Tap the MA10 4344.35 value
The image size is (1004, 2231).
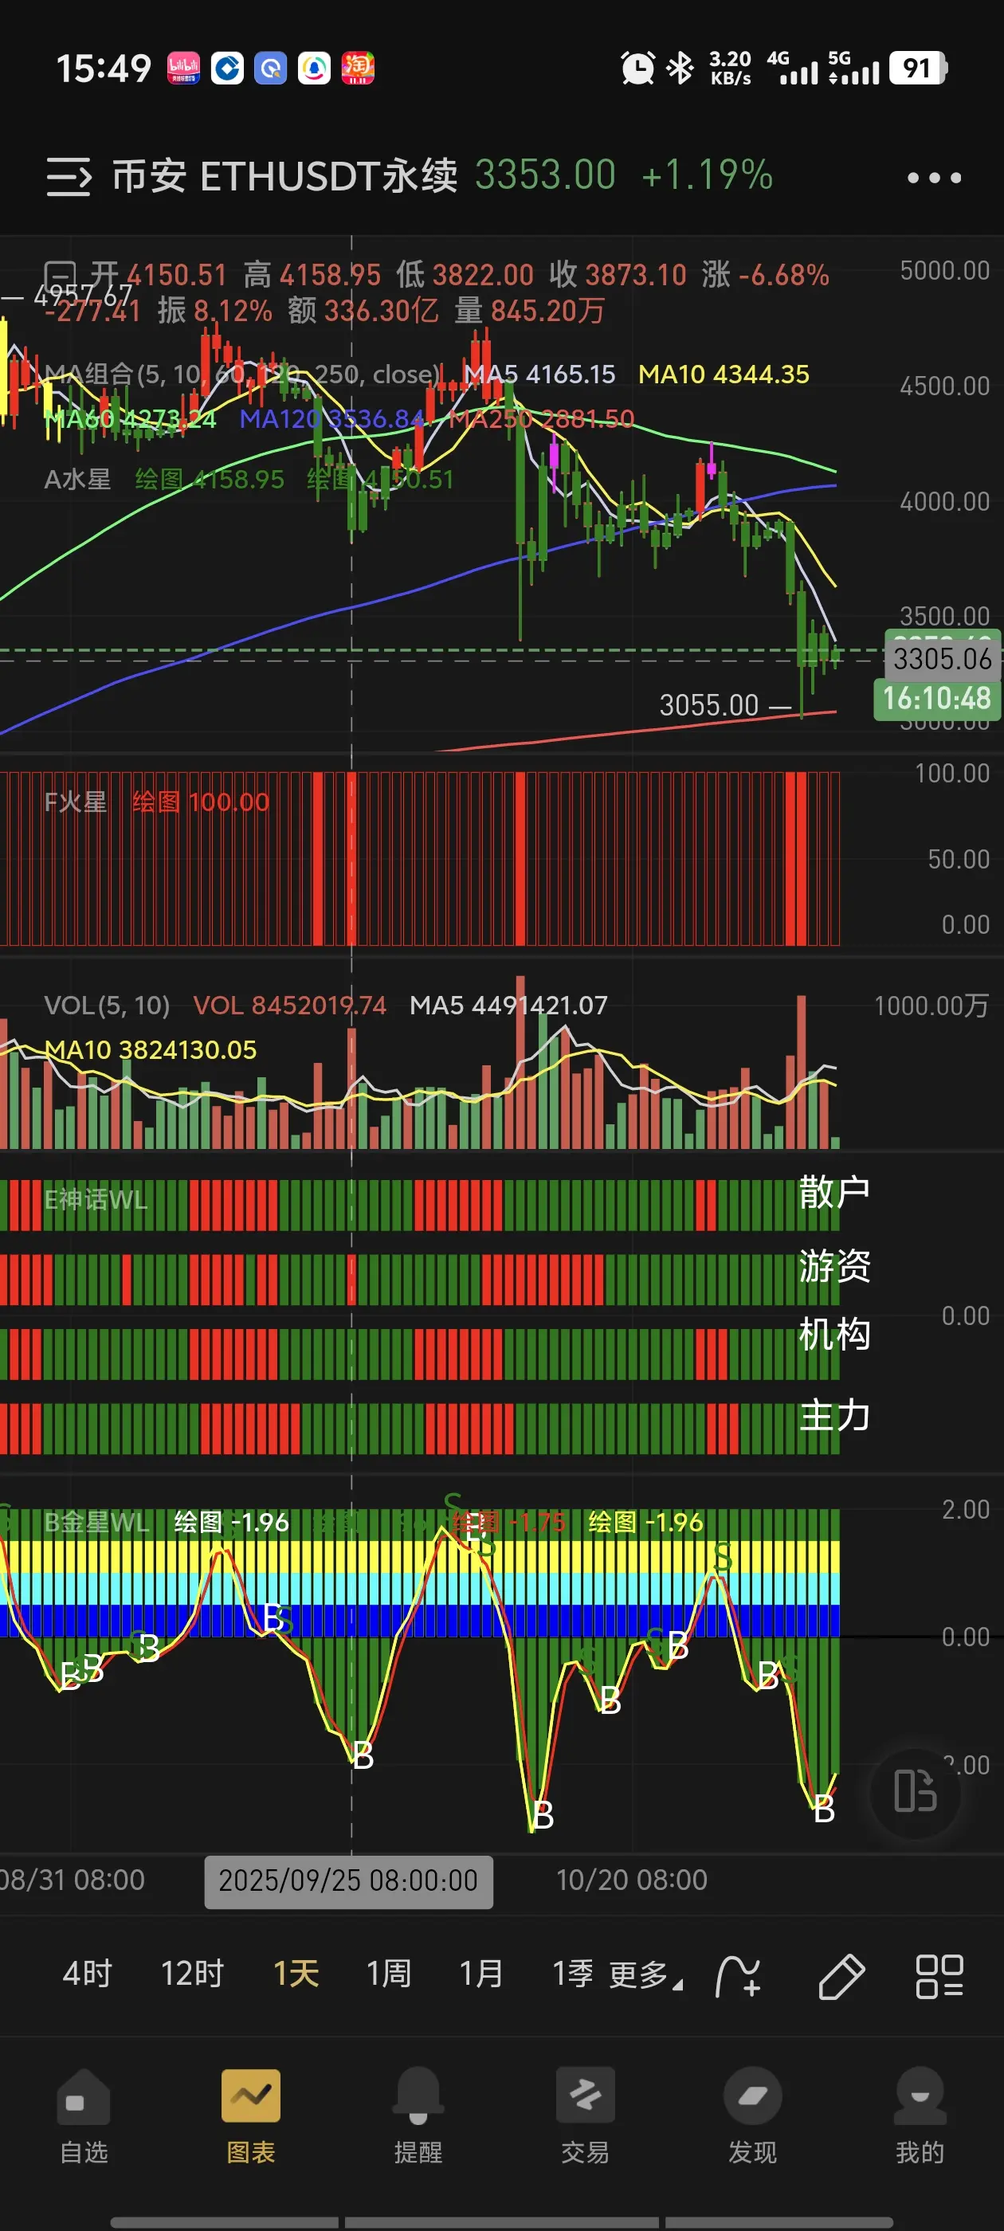[x=724, y=374]
